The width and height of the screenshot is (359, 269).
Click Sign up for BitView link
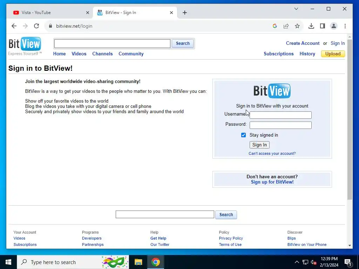click(272, 182)
